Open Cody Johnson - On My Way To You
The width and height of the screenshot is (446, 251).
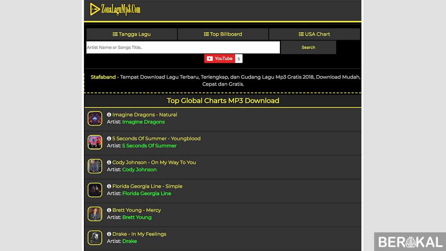(x=154, y=162)
